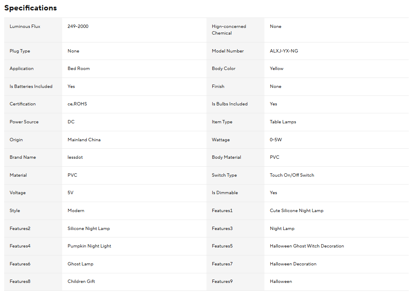Viewport: 415px width, 300px height.
Task: Select the Luminous Flux value 249-2000
Action: coord(78,27)
